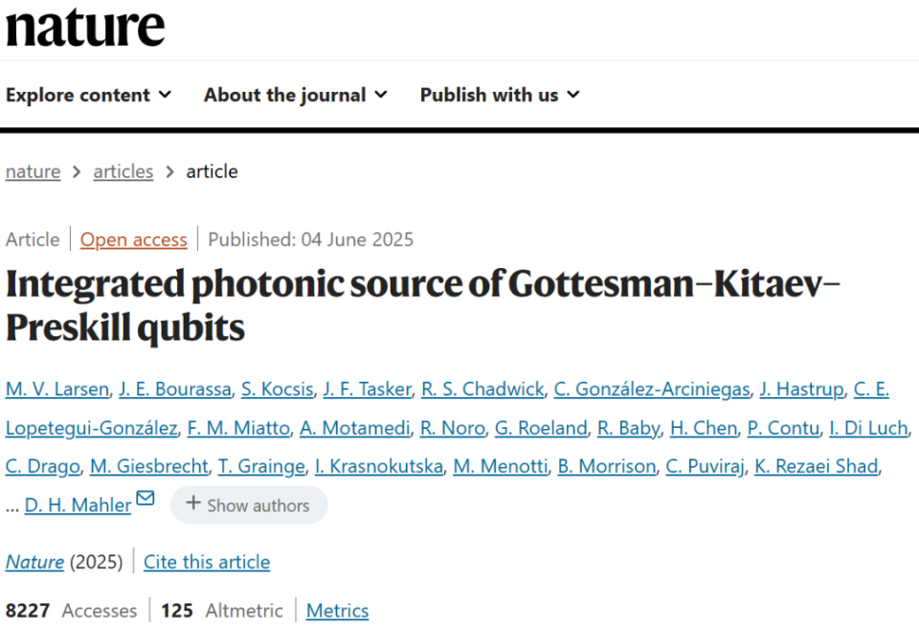Open the Open access link

click(133, 239)
